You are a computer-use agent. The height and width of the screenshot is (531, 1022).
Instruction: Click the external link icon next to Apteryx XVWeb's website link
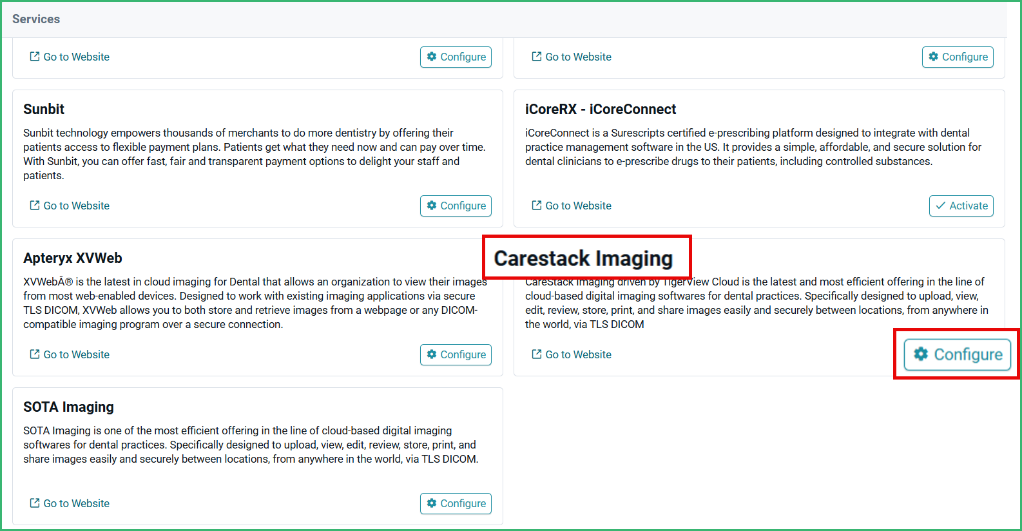tap(34, 354)
